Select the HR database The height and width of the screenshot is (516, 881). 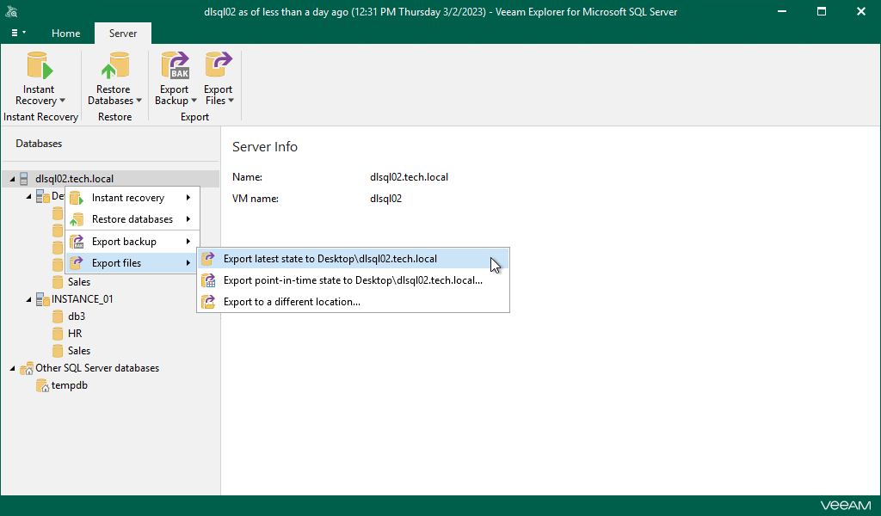(x=75, y=334)
